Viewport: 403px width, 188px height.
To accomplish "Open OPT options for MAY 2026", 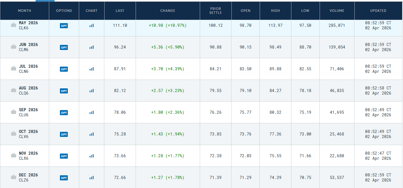I will (x=64, y=26).
